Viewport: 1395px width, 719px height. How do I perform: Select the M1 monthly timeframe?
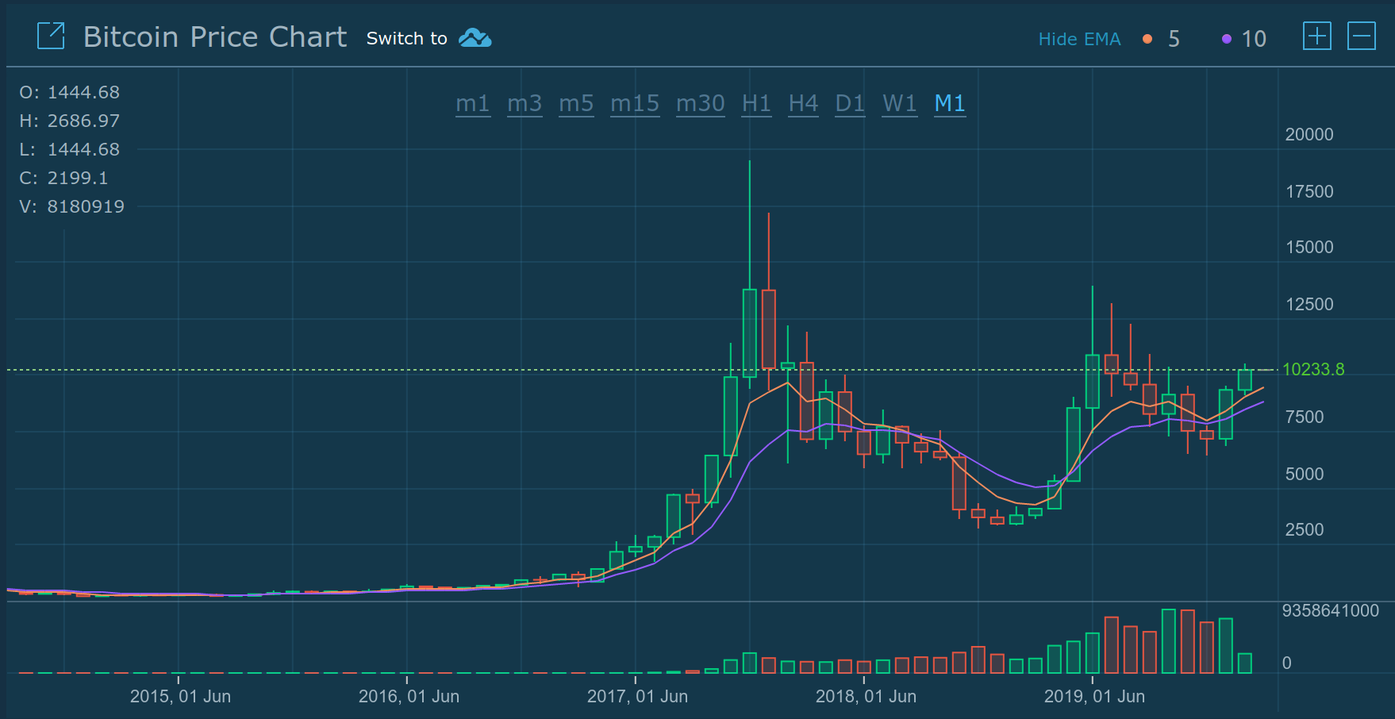click(x=950, y=103)
